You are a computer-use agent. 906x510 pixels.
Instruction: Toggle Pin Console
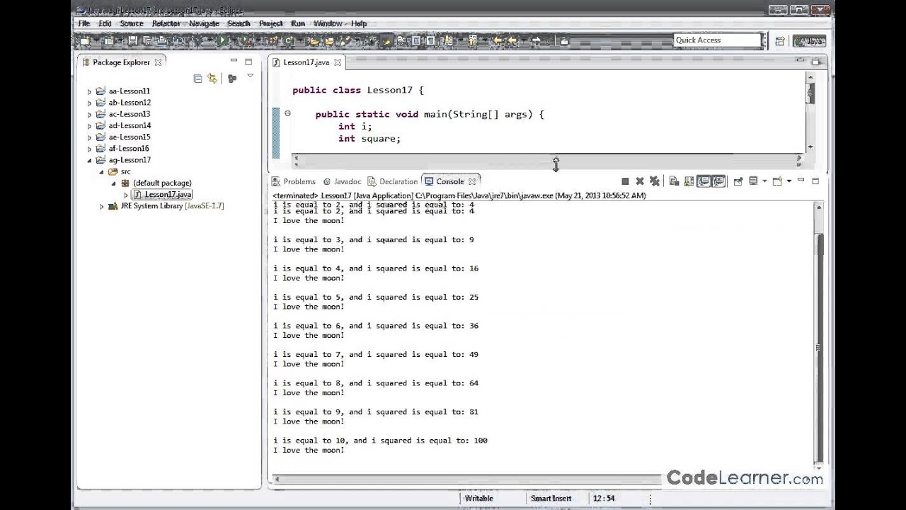738,181
